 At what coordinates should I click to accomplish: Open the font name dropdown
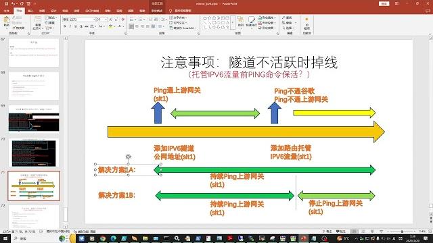point(94,20)
